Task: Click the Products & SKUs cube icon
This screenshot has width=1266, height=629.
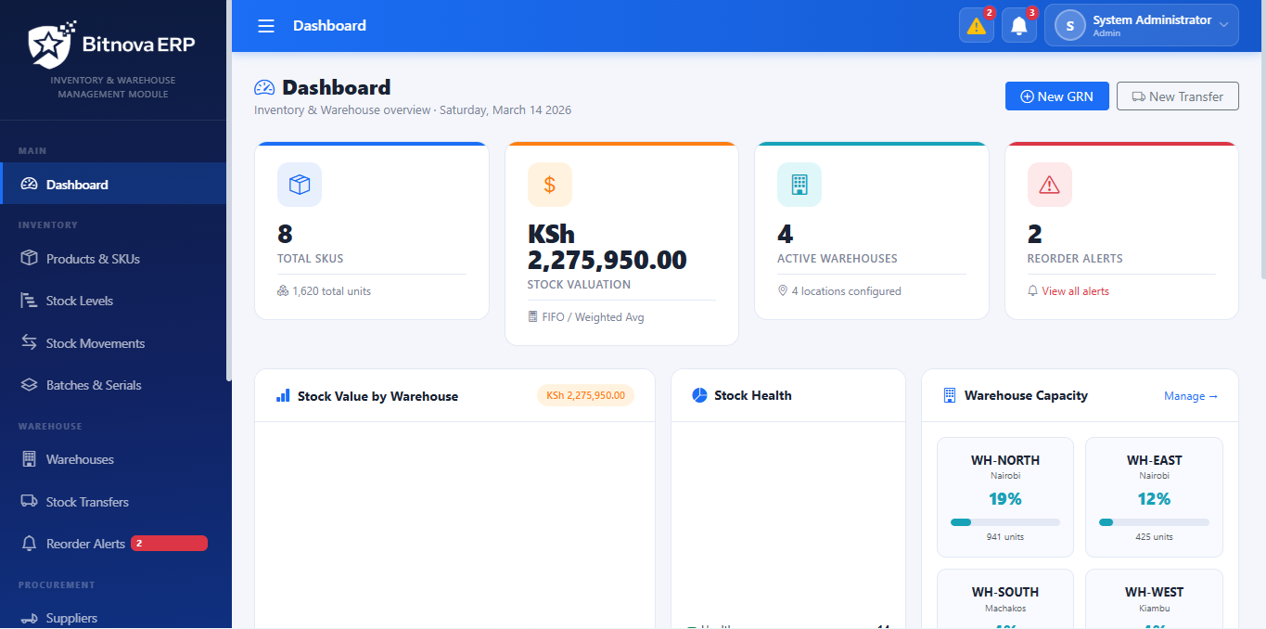Action: point(29,258)
